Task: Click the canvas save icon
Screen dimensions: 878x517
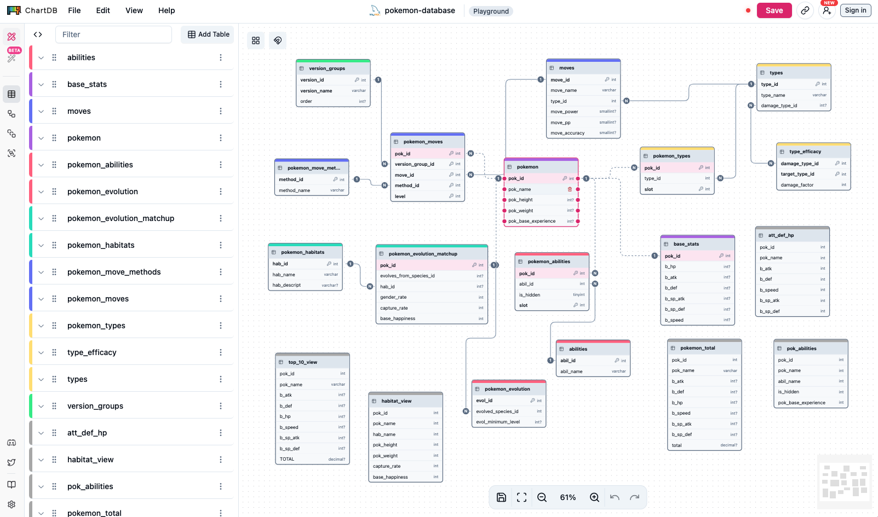Action: [x=501, y=497]
